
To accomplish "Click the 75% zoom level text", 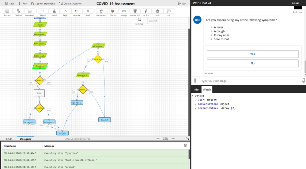I will [x=165, y=139].
